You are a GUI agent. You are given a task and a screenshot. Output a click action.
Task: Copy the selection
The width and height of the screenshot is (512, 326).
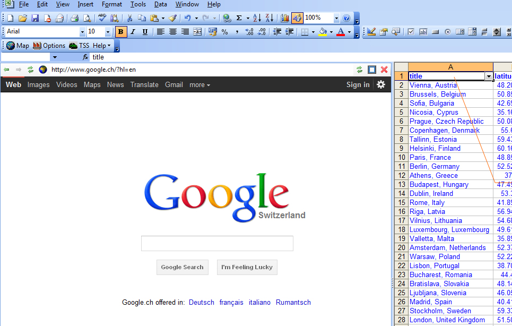tap(142, 18)
